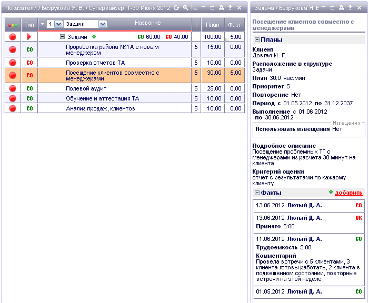This screenshot has height=303, width=369.
Task: Click red play arrow in Задачи row
Action: coord(29,37)
